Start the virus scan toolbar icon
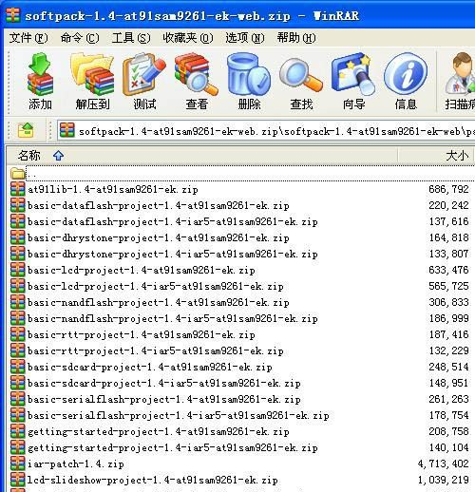The width and height of the screenshot is (475, 492). (x=459, y=82)
